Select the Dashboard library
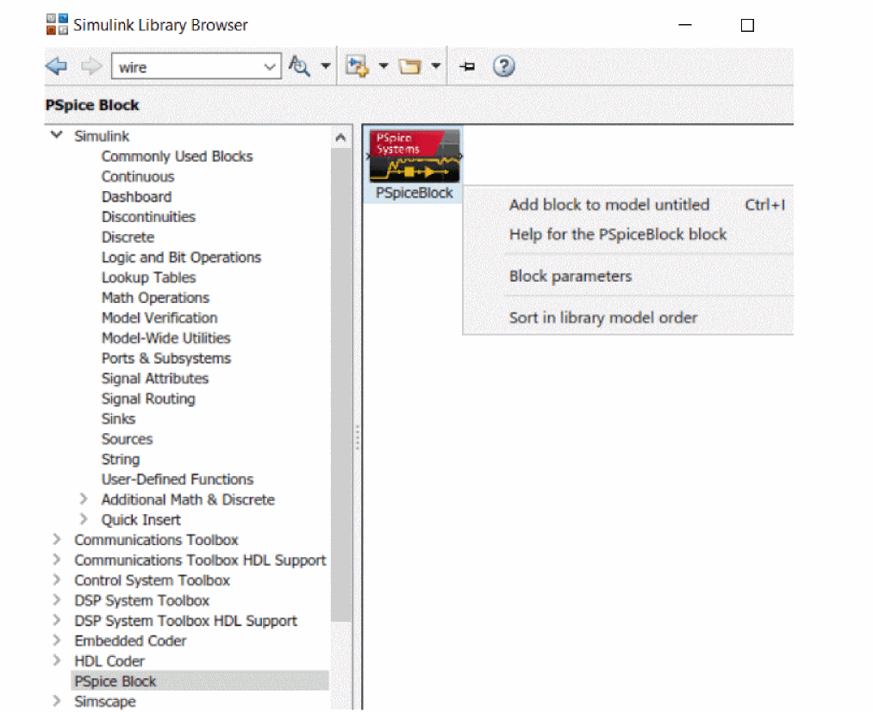 tap(136, 197)
